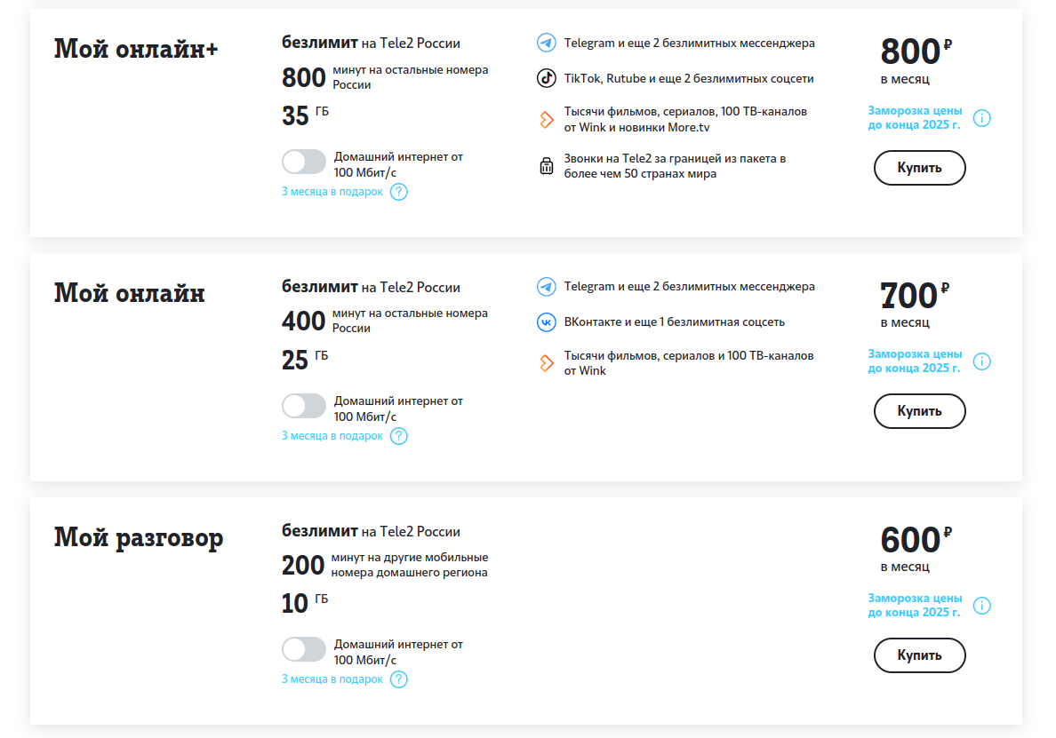Image resolution: width=1056 pixels, height=738 pixels.
Task: Enable home internet toggle in Мой разговор
Action: [304, 650]
